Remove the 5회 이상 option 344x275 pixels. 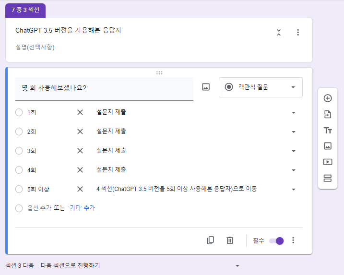click(x=80, y=189)
